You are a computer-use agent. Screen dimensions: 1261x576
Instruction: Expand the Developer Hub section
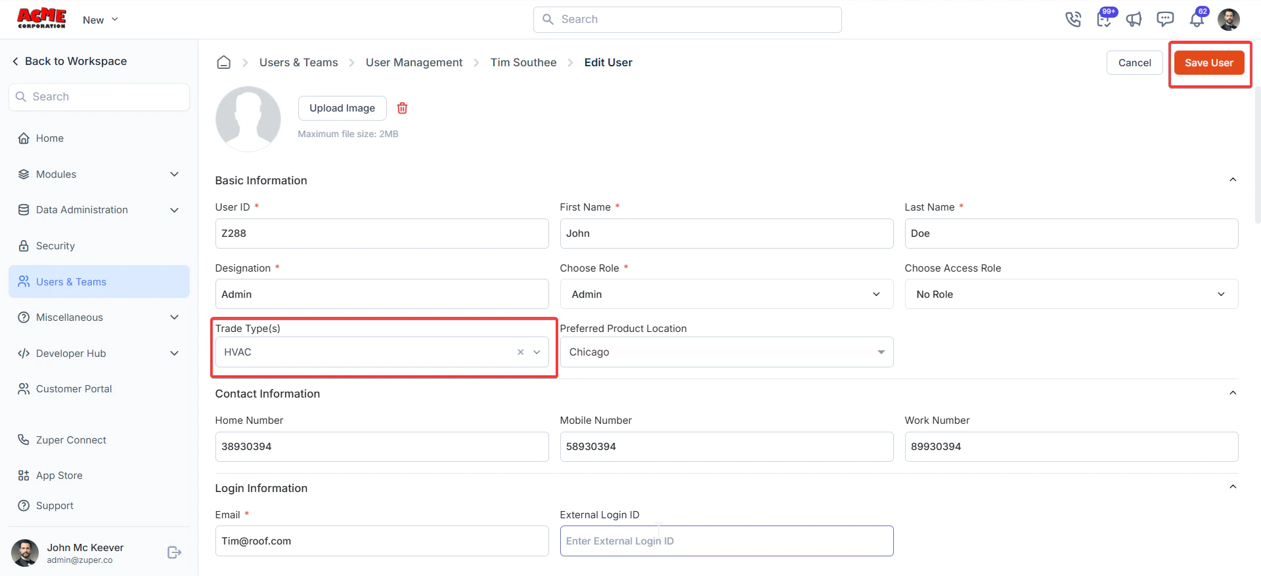175,354
